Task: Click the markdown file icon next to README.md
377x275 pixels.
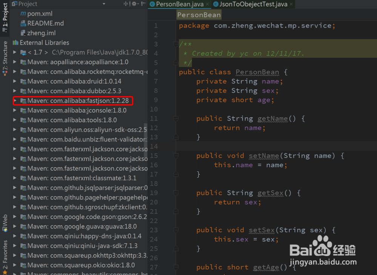Action: coord(23,23)
